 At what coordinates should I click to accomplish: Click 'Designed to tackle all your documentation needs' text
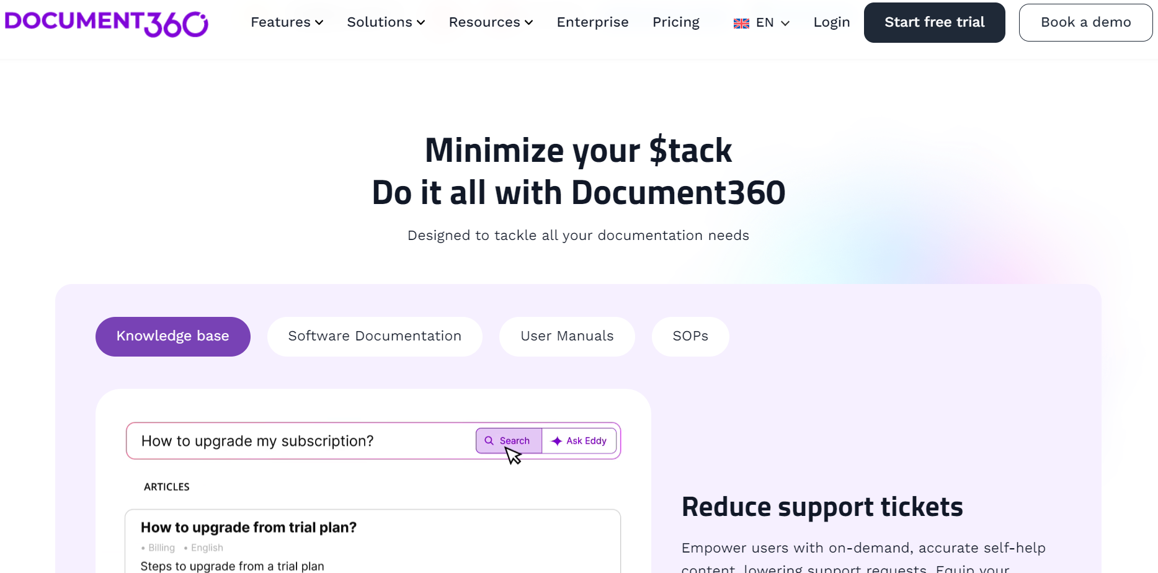pos(578,236)
